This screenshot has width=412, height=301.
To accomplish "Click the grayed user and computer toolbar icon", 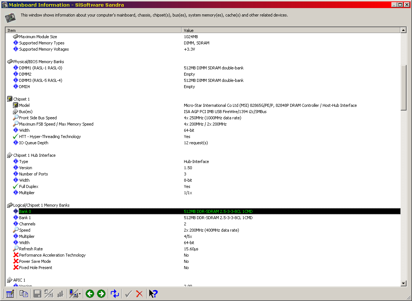I will click(x=49, y=294).
